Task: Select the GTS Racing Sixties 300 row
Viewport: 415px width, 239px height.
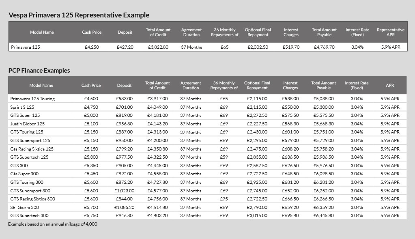Action: tap(32, 199)
